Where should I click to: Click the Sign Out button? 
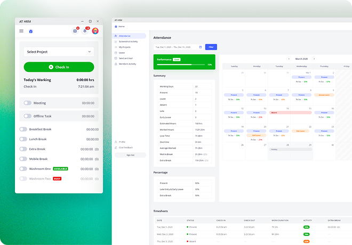point(131,155)
